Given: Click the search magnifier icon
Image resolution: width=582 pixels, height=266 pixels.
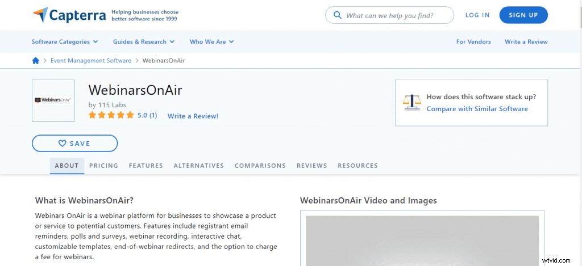Looking at the screenshot, I should (x=338, y=15).
